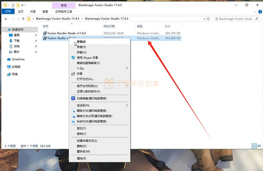Open the 文件 ribbon tab

pos(8,11)
